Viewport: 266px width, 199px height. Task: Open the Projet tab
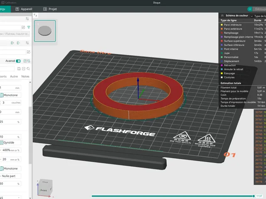(50, 9)
